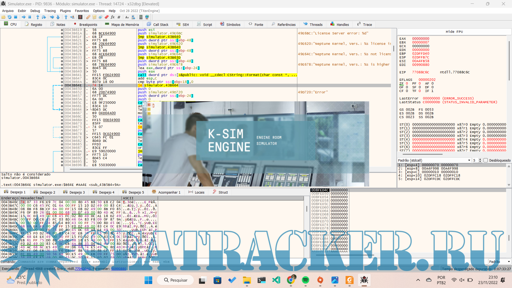Image resolution: width=512 pixels, height=288 pixels.
Task: Toggle the ZF flag value
Action: (x=407, y=83)
